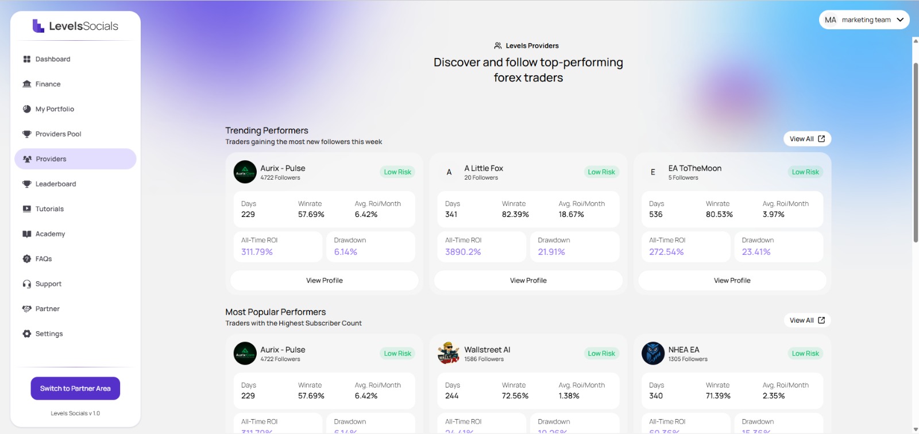View profile of EA ToTheMoon
The width and height of the screenshot is (919, 434).
point(732,281)
